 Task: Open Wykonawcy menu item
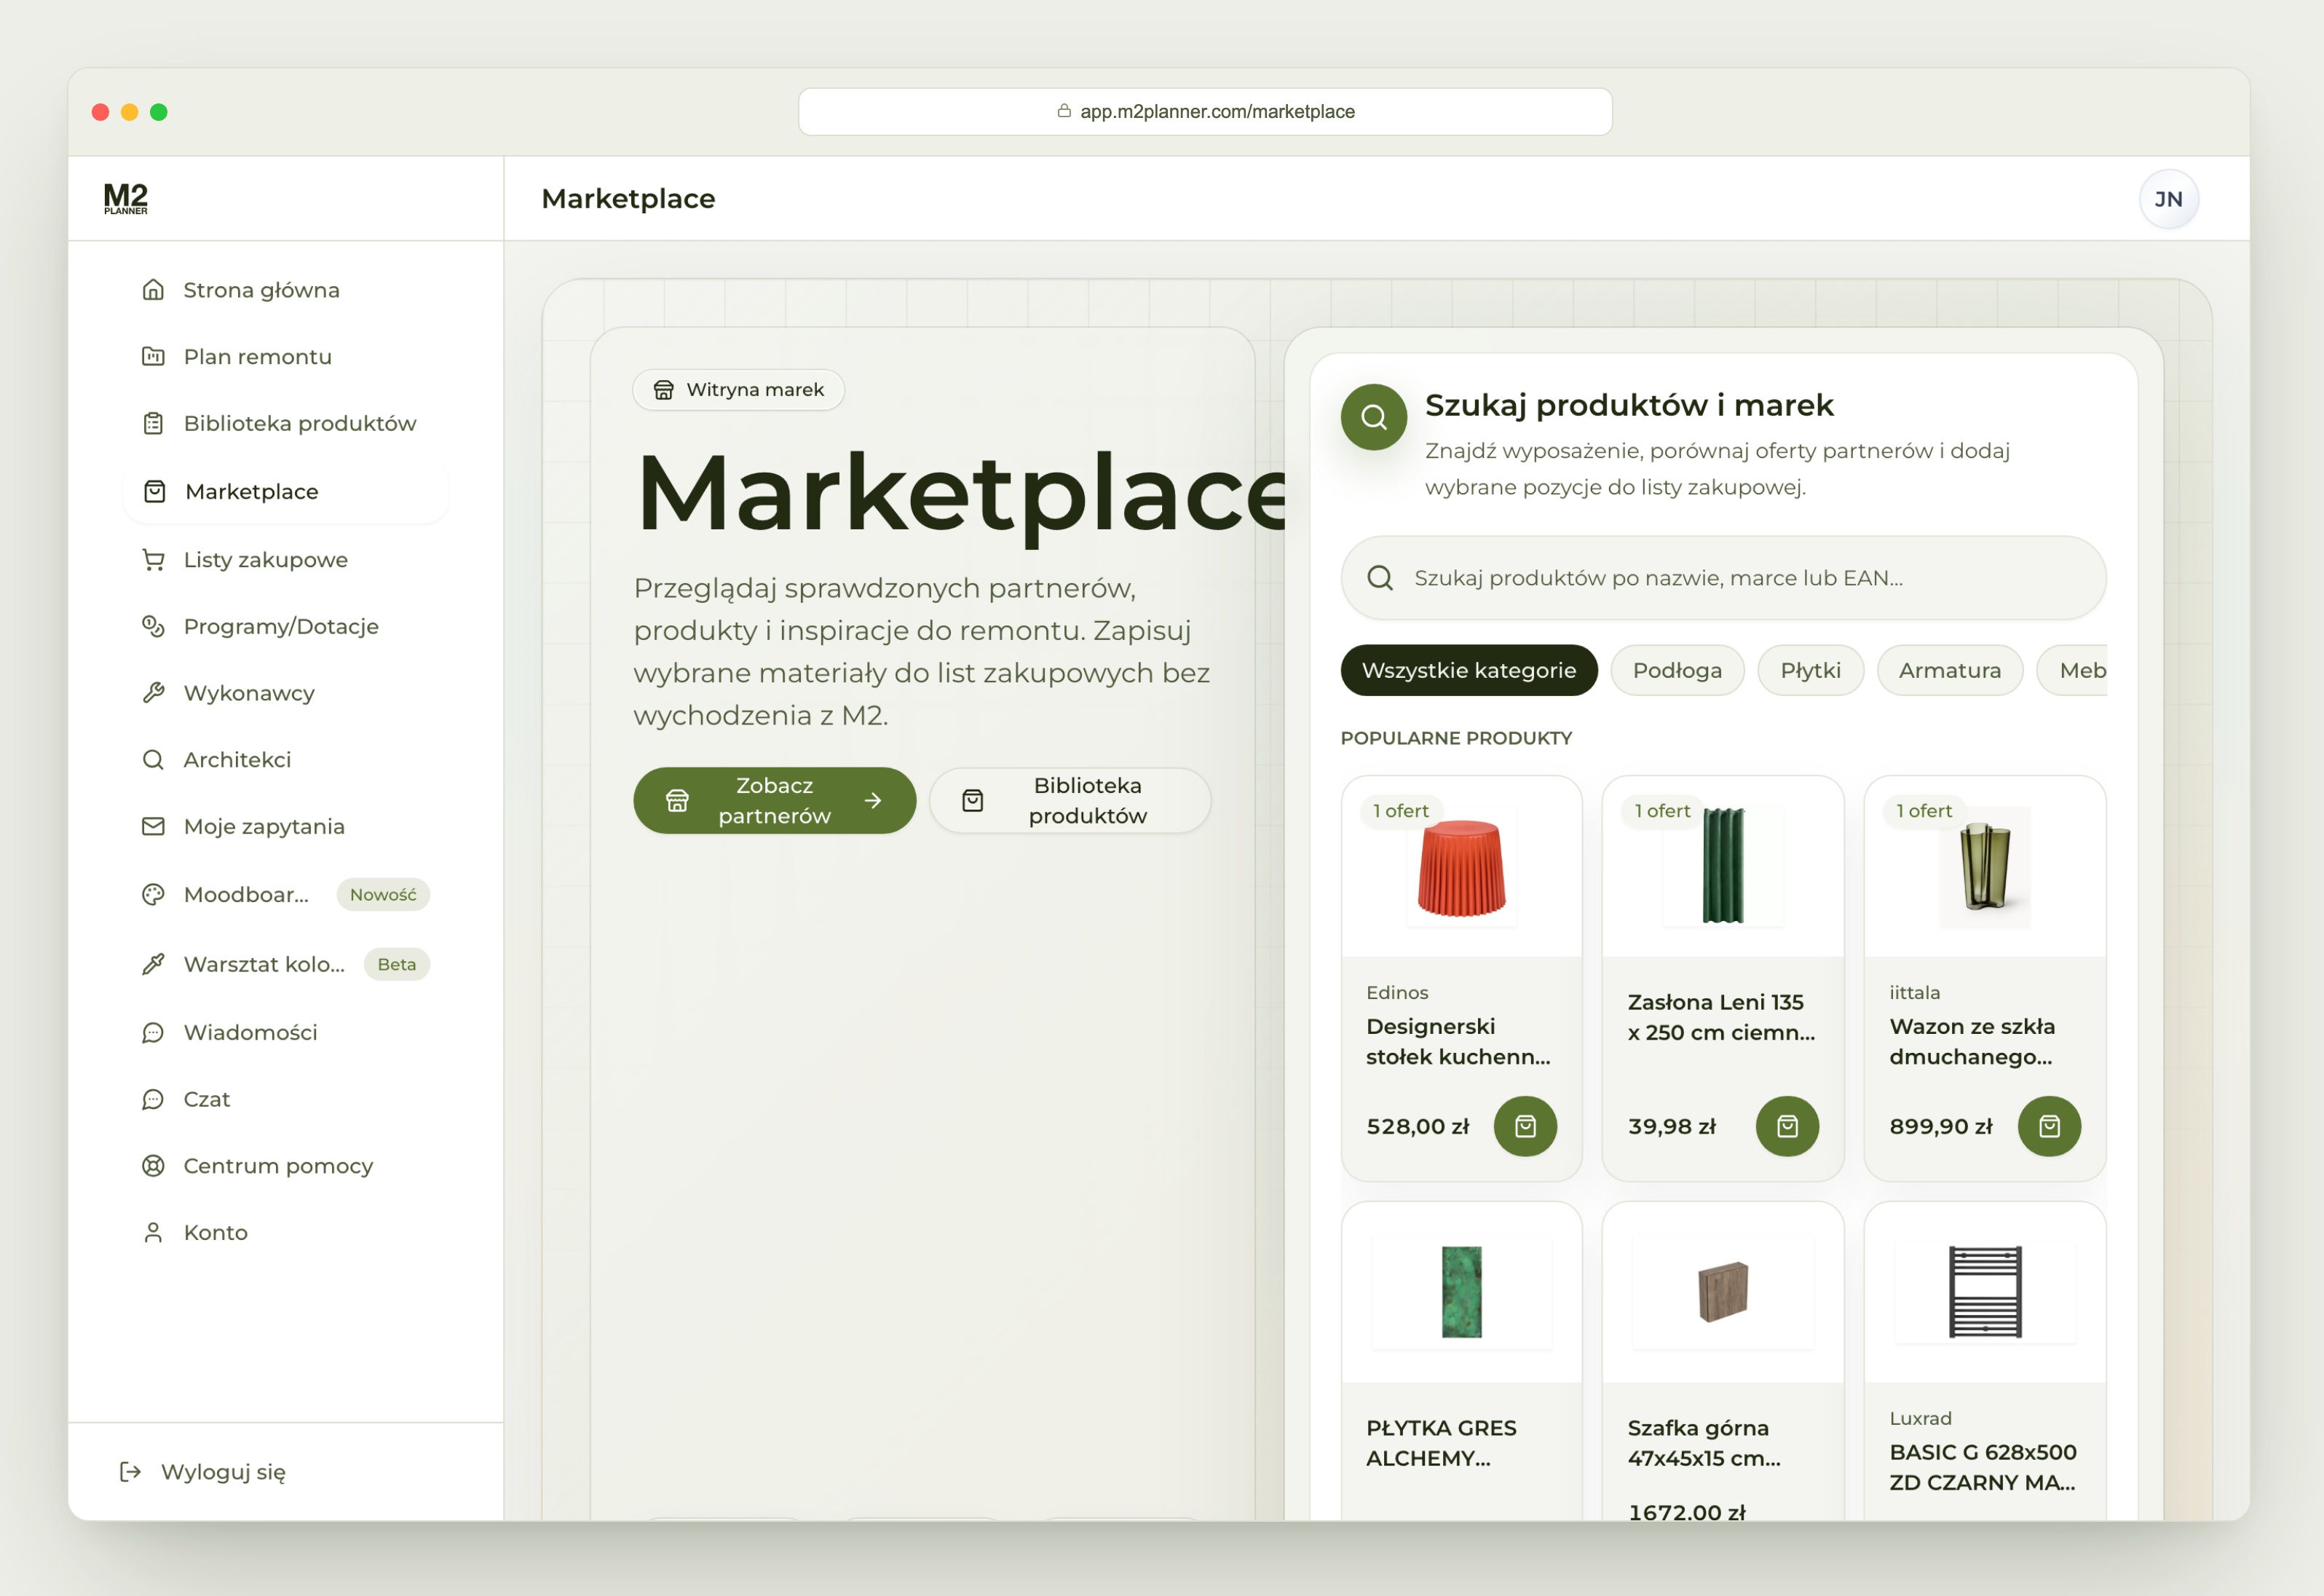tap(285, 693)
